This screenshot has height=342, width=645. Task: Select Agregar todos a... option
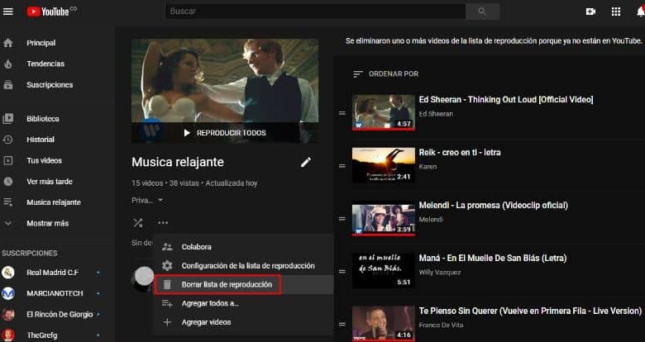tap(243, 303)
